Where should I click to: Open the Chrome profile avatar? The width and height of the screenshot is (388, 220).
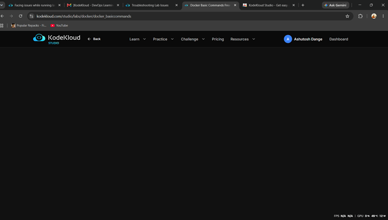point(374,16)
